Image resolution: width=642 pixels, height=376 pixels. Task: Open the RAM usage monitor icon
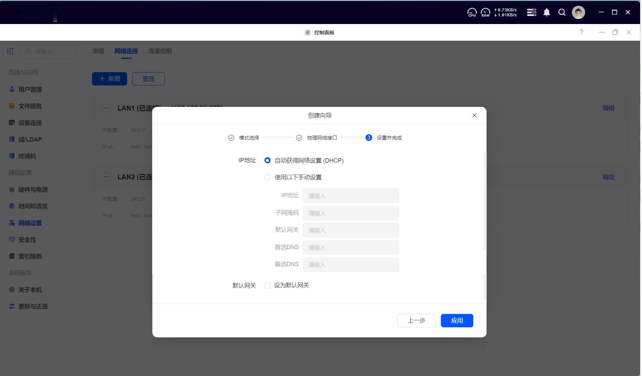pyautogui.click(x=485, y=12)
